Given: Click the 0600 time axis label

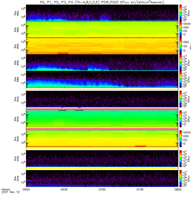Looking at the screenshot, I should [26, 189].
